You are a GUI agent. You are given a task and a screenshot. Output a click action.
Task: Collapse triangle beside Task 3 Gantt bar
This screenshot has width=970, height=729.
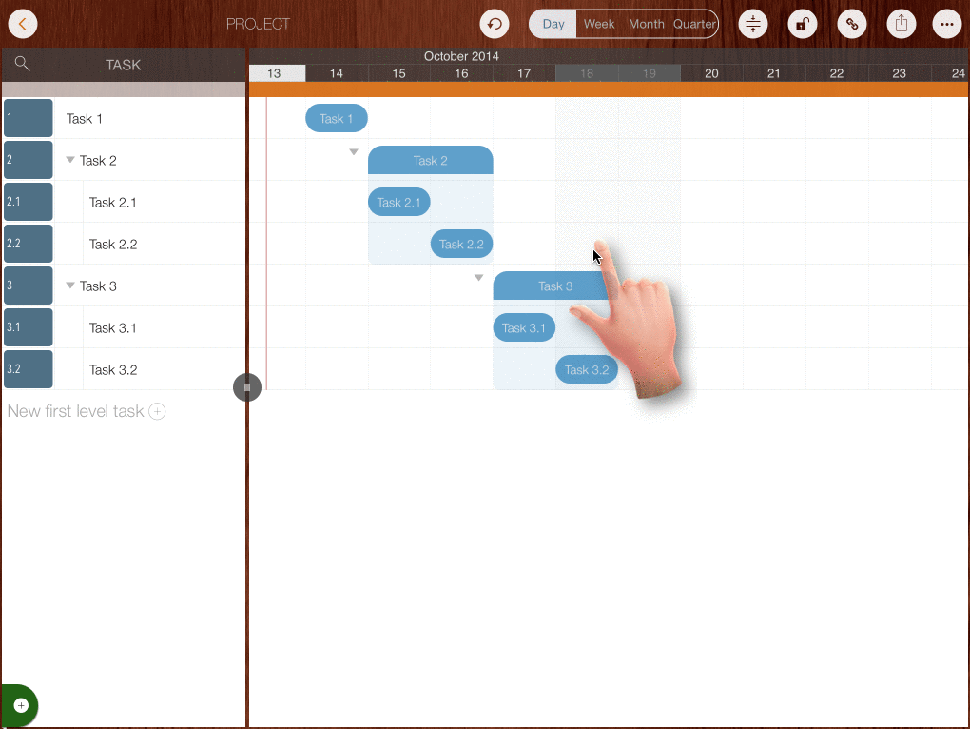pos(479,278)
